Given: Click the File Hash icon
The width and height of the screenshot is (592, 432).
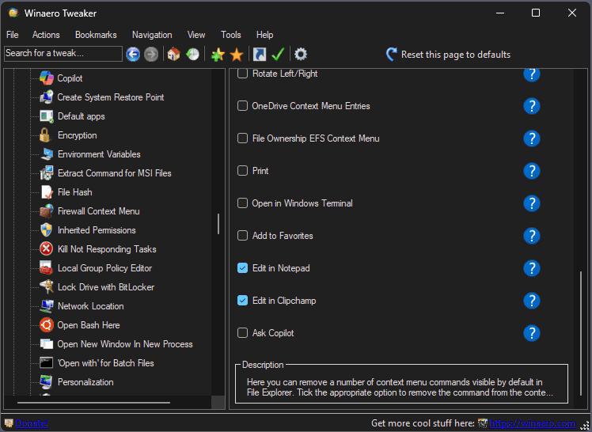Looking at the screenshot, I should (47, 192).
